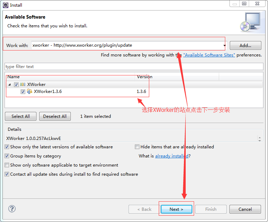Click Select All button
268x222 pixels.
click(x=21, y=116)
